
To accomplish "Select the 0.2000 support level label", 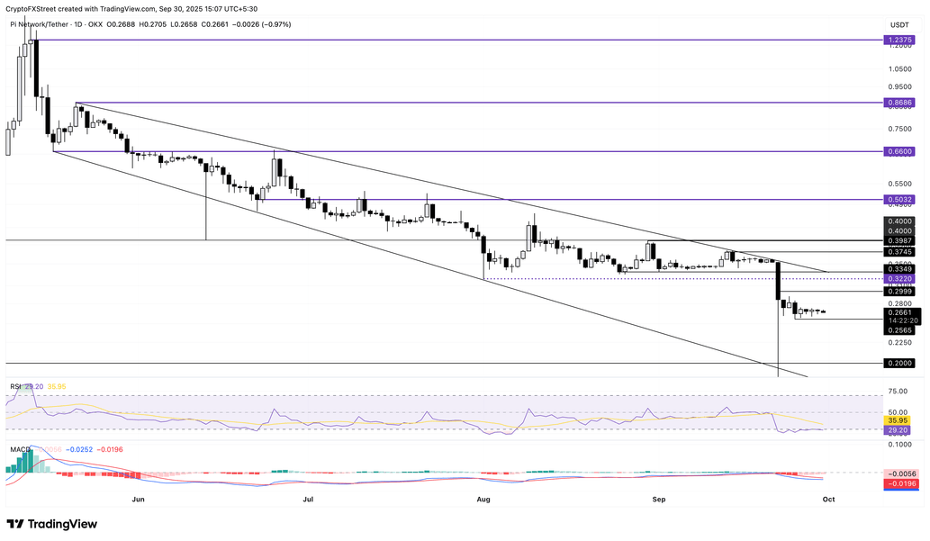I will [900, 362].
